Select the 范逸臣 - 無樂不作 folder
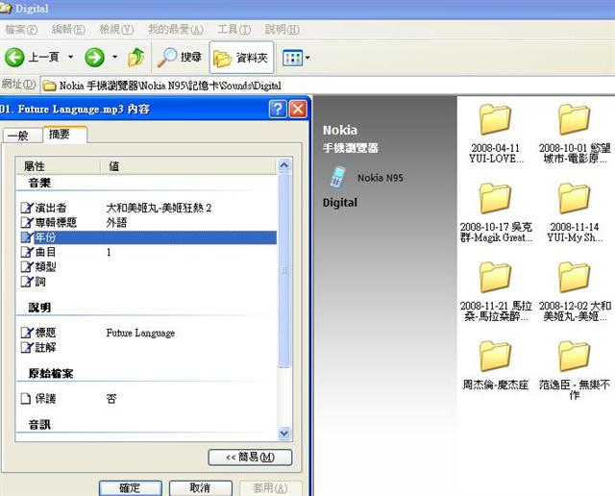Viewport: 615px width, 496px height. pos(575,370)
